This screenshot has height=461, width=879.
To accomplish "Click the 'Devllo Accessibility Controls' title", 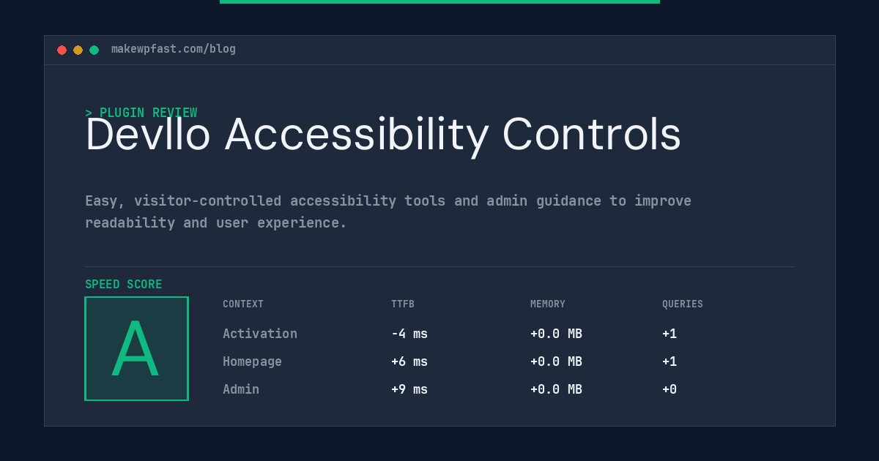I will click(383, 135).
